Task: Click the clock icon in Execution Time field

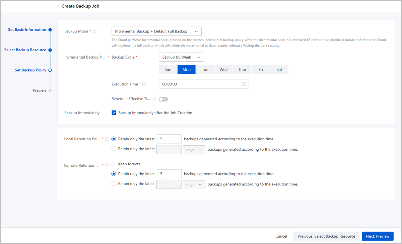Action: click(244, 84)
